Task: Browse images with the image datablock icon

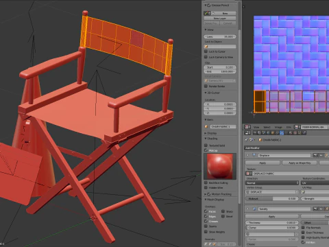Action: pyautogui.click(x=297, y=127)
